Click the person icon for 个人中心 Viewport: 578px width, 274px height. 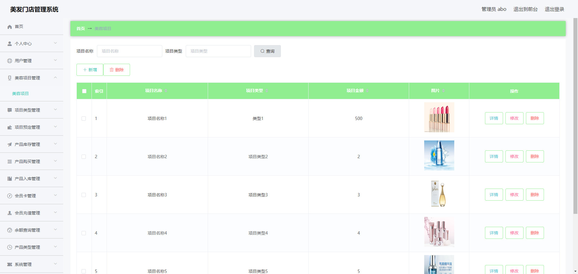pyautogui.click(x=10, y=44)
